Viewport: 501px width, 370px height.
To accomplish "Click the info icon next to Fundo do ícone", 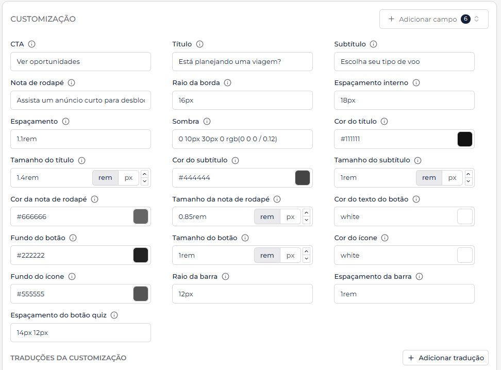I will click(72, 276).
